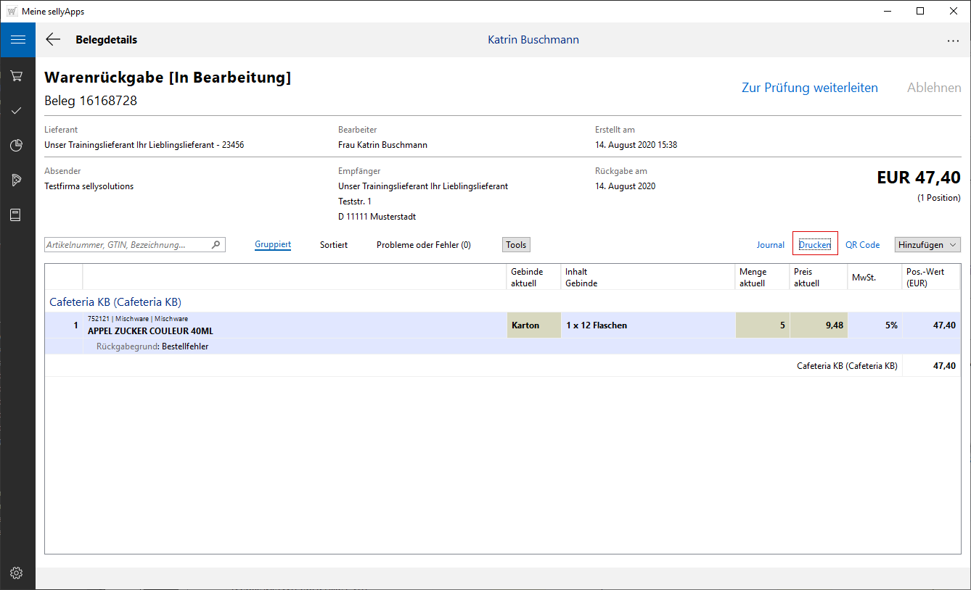
Task: Expand the Hinzufügen dropdown
Action: (x=927, y=245)
